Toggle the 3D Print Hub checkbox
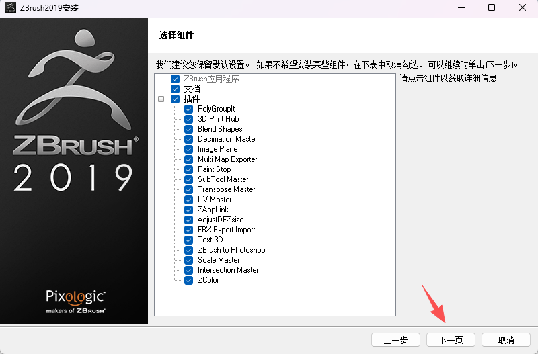538x354 pixels. tap(189, 119)
